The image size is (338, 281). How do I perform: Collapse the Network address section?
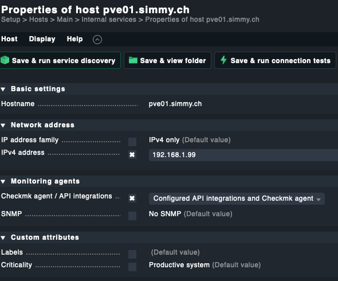[3, 125]
